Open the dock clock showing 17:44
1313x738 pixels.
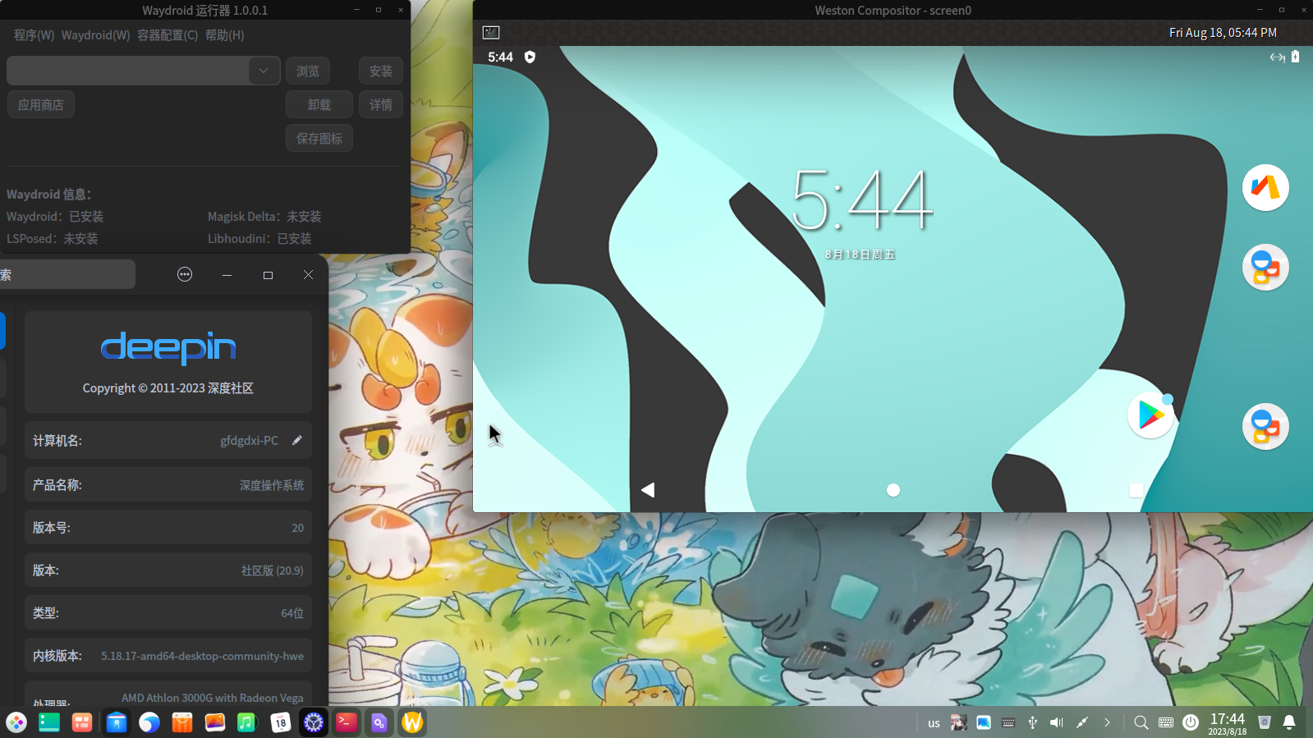point(1228,723)
